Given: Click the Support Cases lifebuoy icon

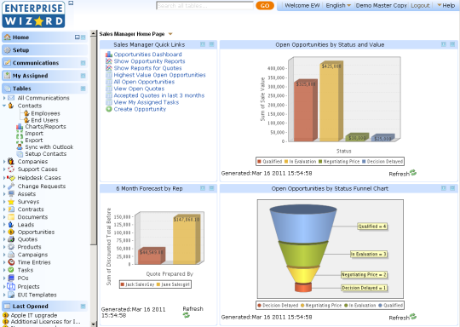Looking at the screenshot, I should [11, 169].
